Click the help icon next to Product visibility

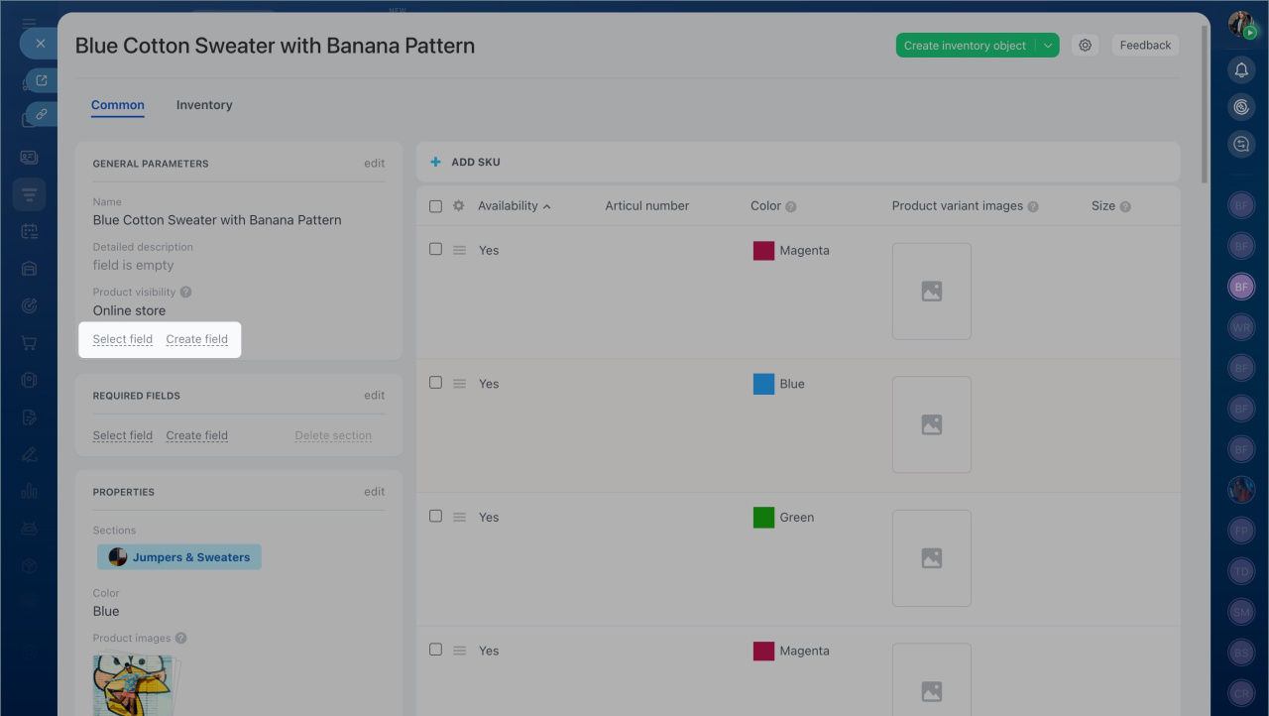coord(185,293)
